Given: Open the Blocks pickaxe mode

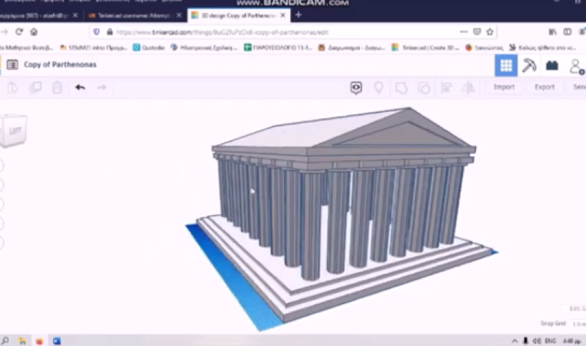Looking at the screenshot, I should pyautogui.click(x=529, y=65).
